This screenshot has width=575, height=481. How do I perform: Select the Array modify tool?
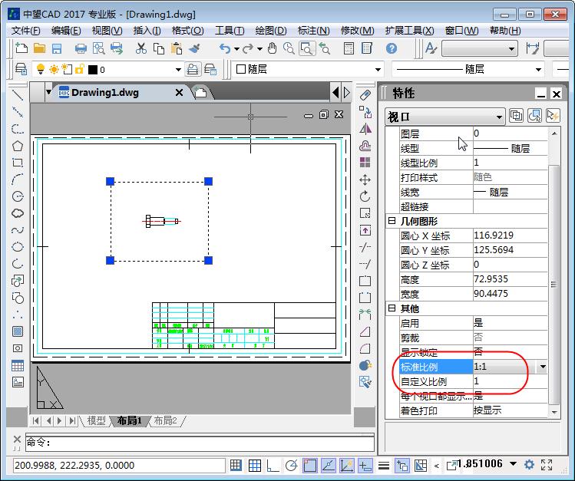point(365,163)
